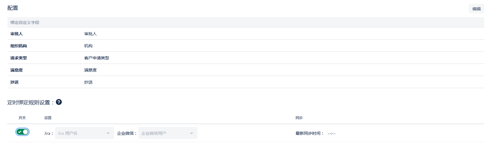Open the help icon beside 定时绑定规则设置
The width and height of the screenshot is (486, 146).
point(59,102)
